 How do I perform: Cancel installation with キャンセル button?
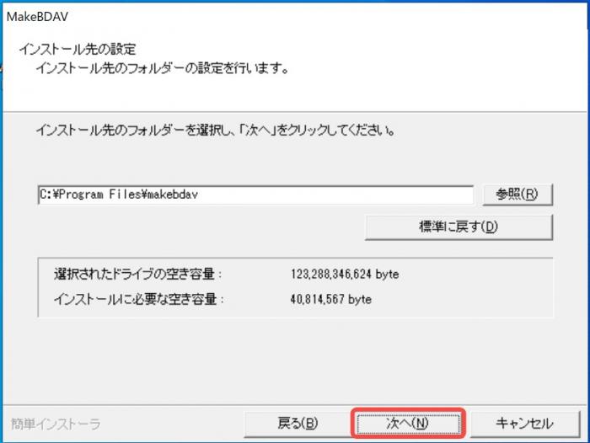(524, 424)
